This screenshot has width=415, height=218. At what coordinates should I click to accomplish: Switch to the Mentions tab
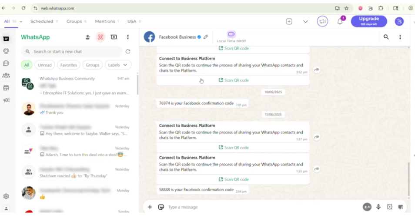(107, 21)
